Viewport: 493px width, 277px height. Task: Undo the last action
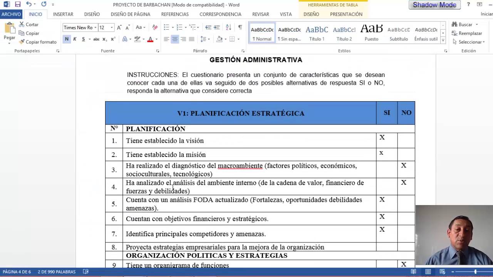(x=29, y=5)
